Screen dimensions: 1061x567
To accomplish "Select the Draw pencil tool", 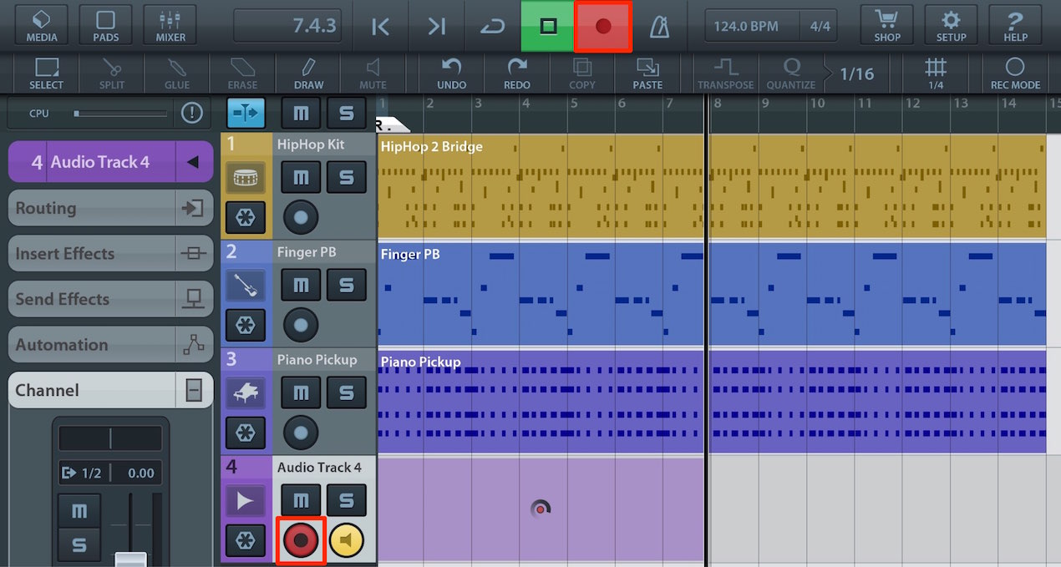I will [308, 73].
